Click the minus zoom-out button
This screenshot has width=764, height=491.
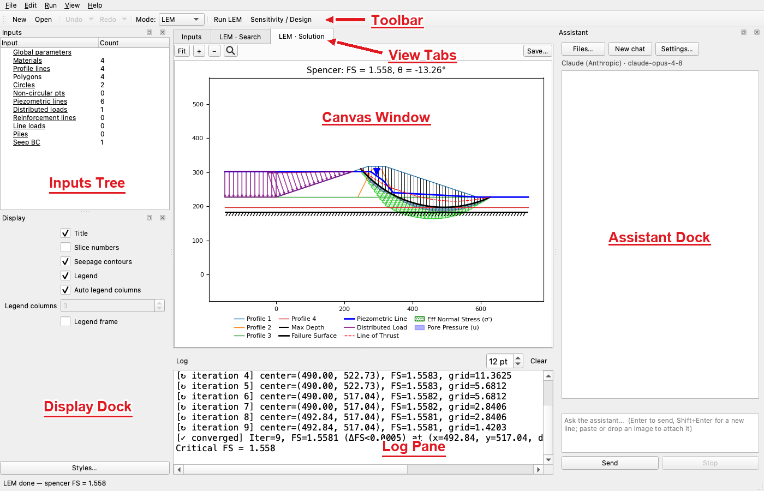coord(214,51)
